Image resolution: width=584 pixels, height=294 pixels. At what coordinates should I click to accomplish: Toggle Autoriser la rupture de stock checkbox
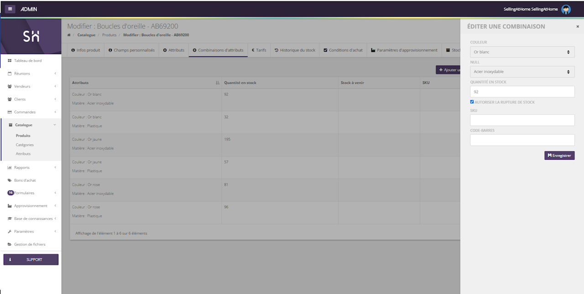pyautogui.click(x=472, y=102)
